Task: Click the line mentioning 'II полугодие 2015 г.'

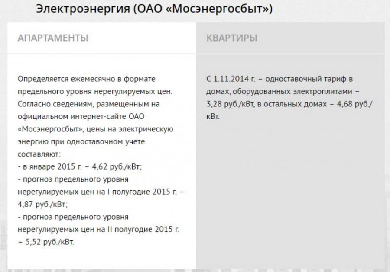Action: (x=98, y=229)
